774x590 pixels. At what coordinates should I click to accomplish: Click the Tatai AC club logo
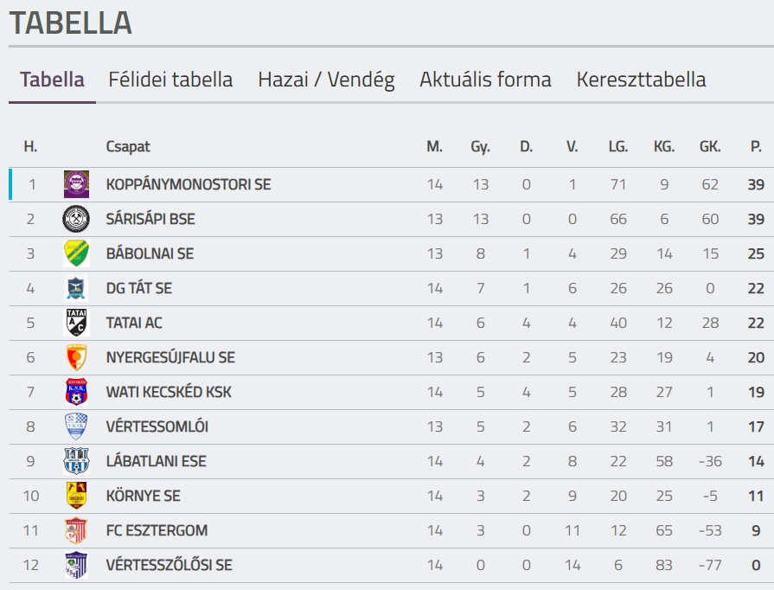pos(76,323)
